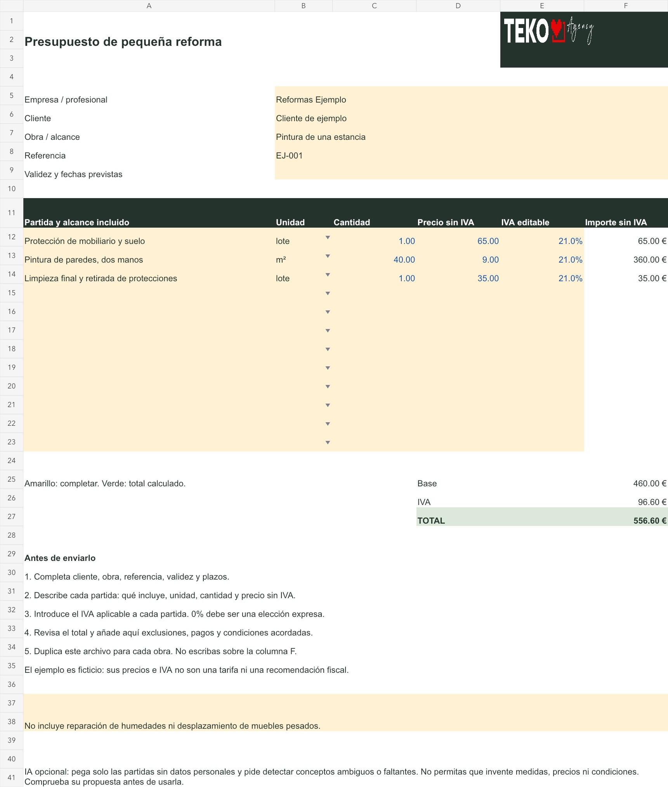Select column D header

coord(458,6)
